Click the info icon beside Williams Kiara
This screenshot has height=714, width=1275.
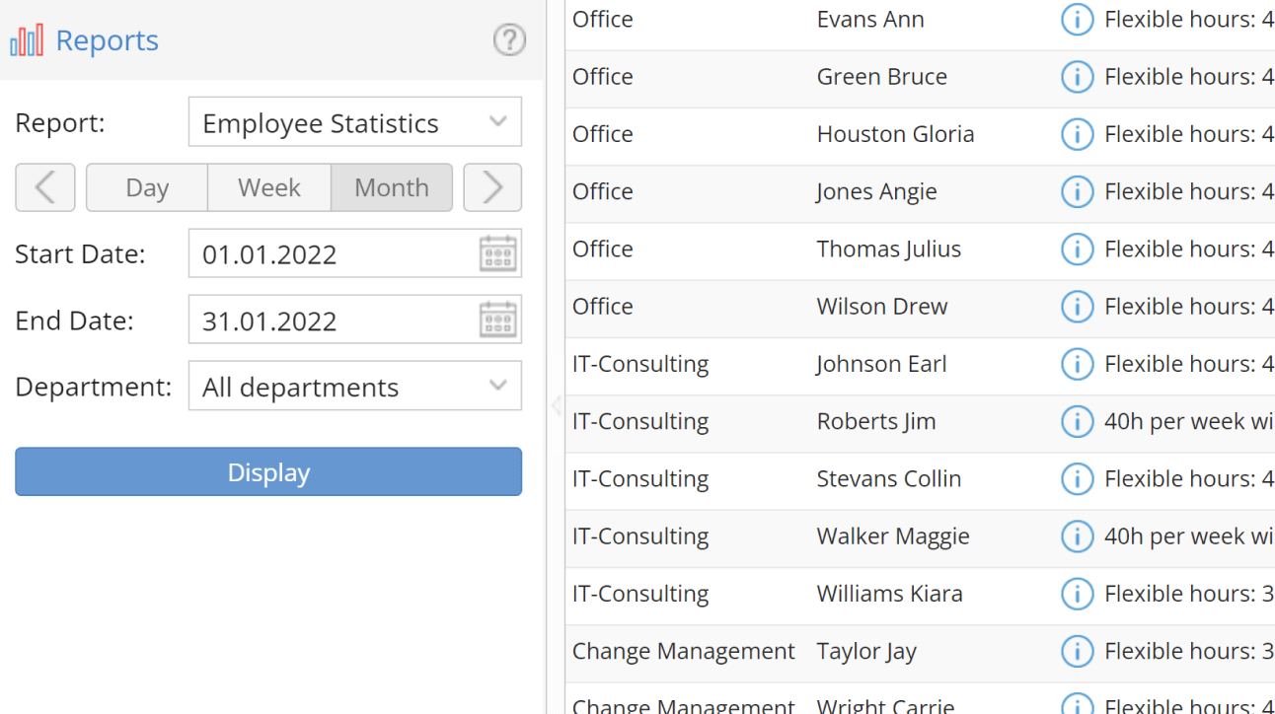(1077, 594)
